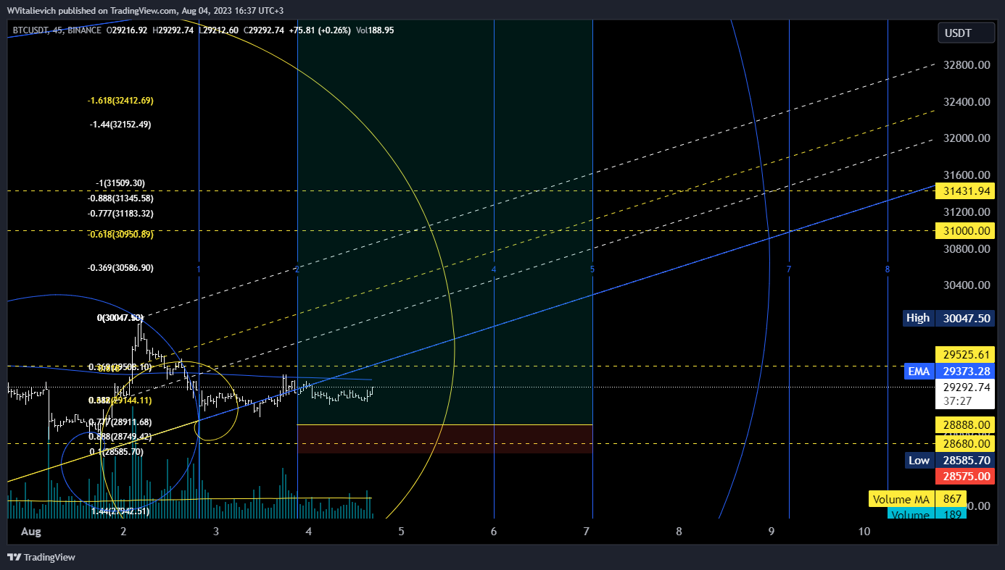Click date 3 on the bottom time axis

click(x=216, y=532)
